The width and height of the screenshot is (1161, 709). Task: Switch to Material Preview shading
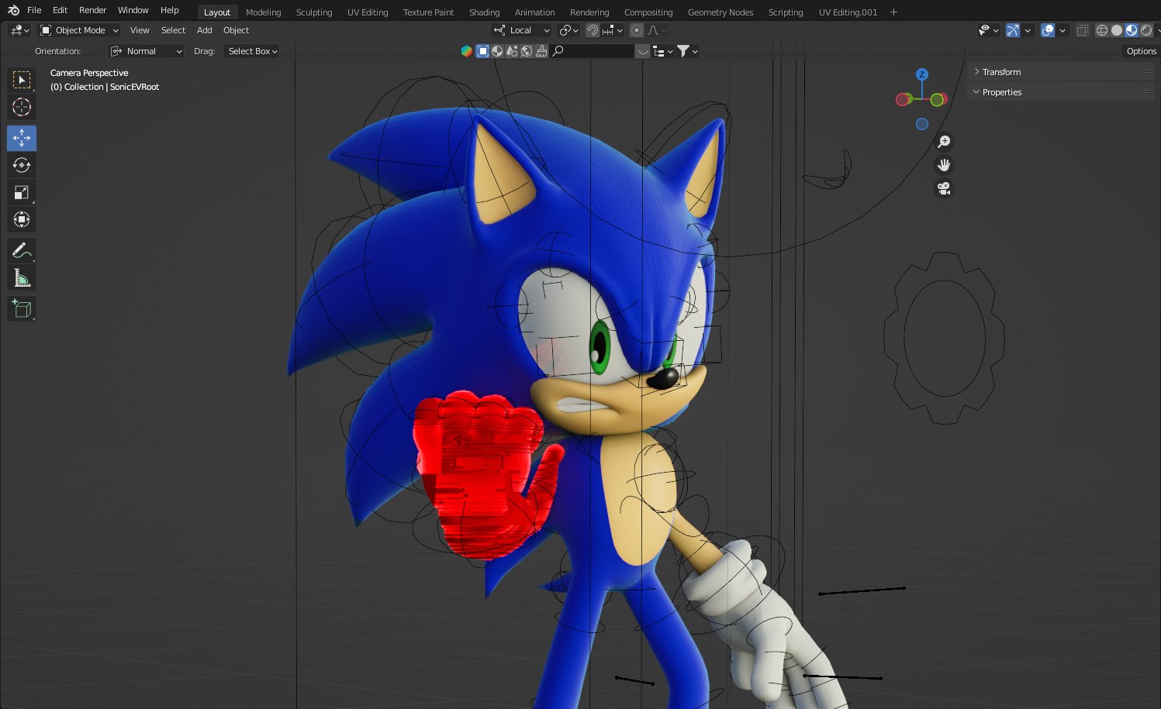[1132, 30]
